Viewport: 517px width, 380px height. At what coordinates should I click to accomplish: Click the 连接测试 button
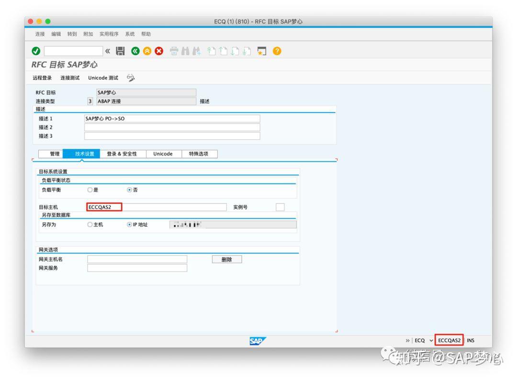coord(70,78)
